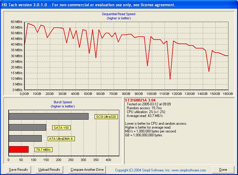The width and height of the screenshot is (238, 175).
Task: Click the Upload Results button
Action: pyautogui.click(x=49, y=170)
